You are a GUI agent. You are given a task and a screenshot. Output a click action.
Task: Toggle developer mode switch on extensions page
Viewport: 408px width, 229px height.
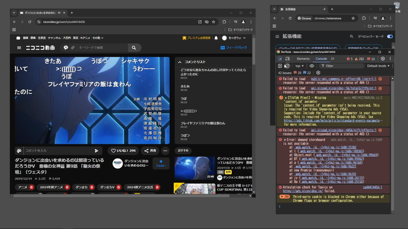(x=390, y=36)
